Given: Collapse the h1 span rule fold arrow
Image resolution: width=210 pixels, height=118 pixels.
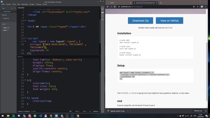Looking at the screenshot, I should pos(25,98).
